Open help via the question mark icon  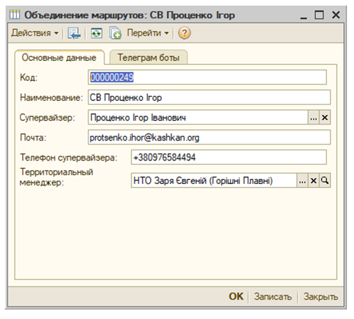click(x=184, y=33)
